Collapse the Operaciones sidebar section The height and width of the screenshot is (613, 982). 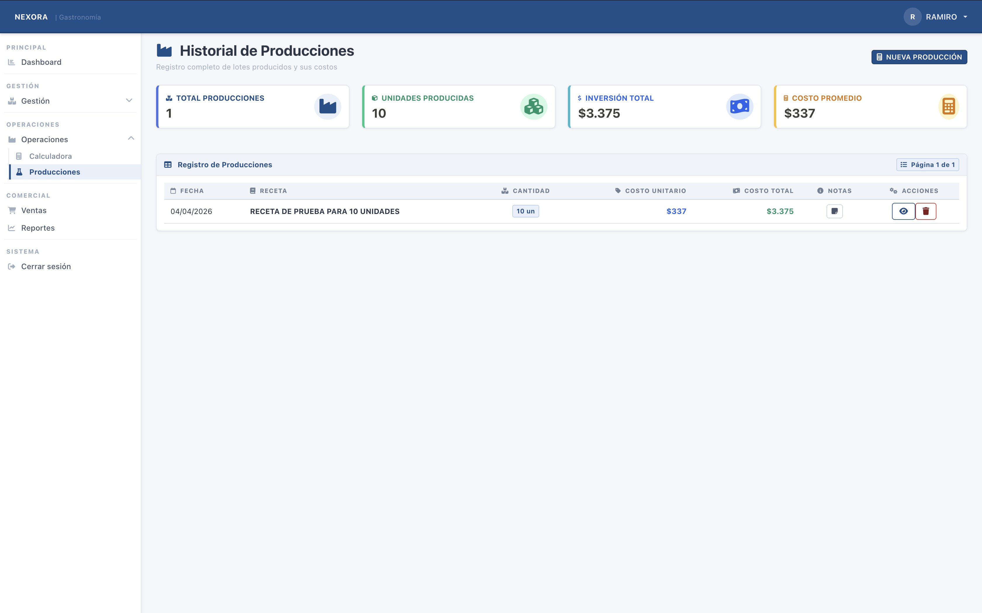click(131, 139)
